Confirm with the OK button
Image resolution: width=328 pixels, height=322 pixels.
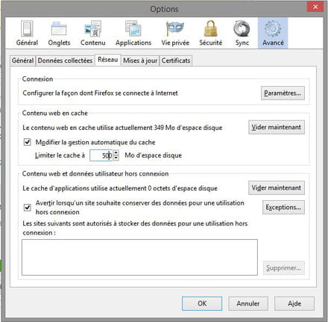click(x=202, y=303)
